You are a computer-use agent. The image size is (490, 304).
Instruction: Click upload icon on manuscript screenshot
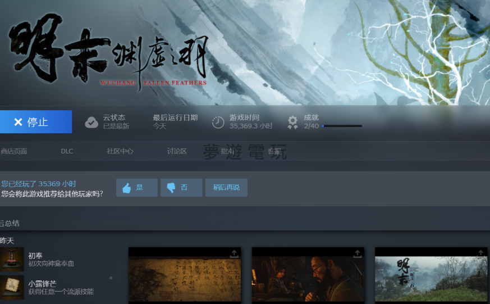click(x=234, y=253)
